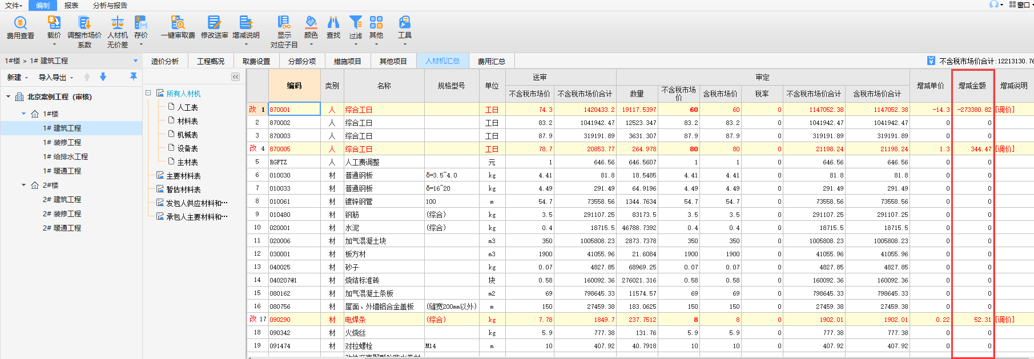Click the 调整市场价系数 icon
Screen dimensions: 1034x359
coord(85,23)
